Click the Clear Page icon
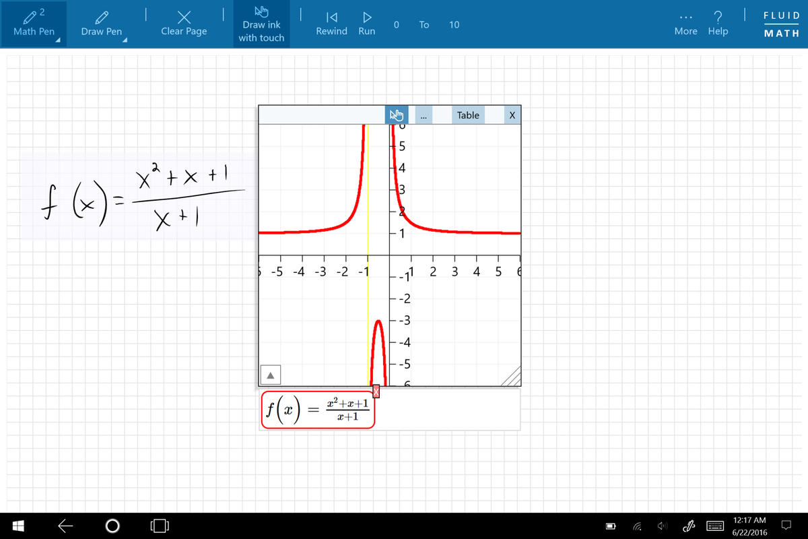The image size is (808, 539). click(x=183, y=17)
